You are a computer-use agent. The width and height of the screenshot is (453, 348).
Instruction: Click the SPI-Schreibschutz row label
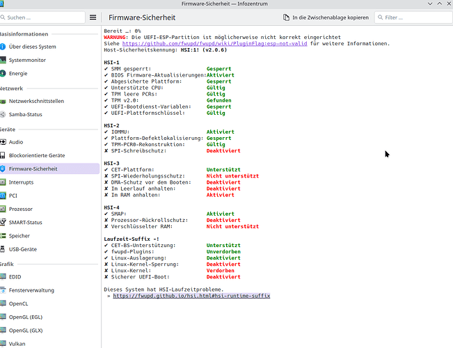pyautogui.click(x=138, y=150)
